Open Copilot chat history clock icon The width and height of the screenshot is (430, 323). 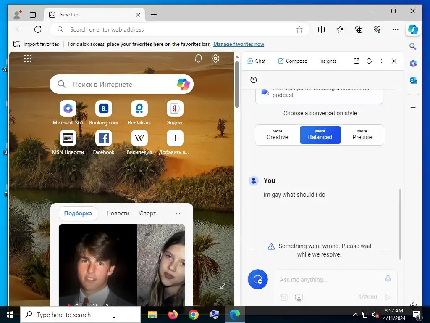pos(254,80)
